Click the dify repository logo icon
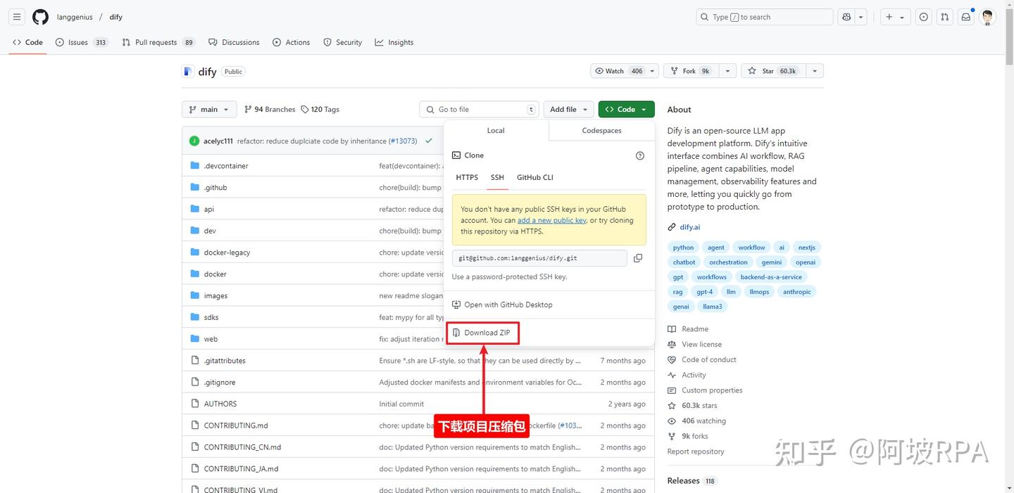The height and width of the screenshot is (493, 1014). (x=187, y=71)
